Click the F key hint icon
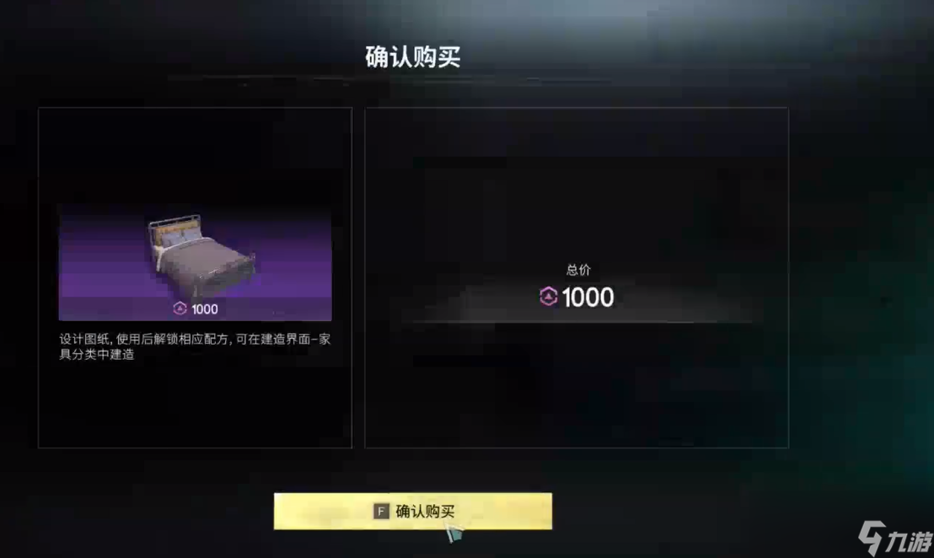 381,511
